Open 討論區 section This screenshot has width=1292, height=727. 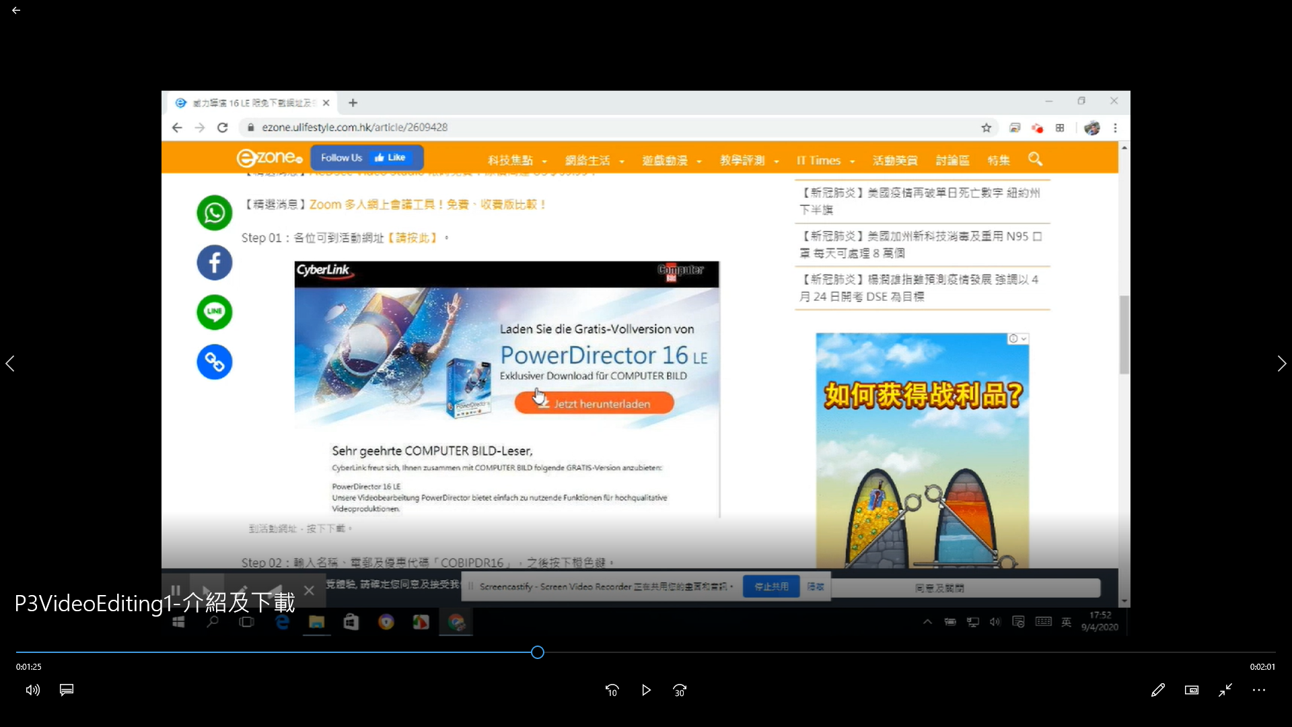pos(952,161)
